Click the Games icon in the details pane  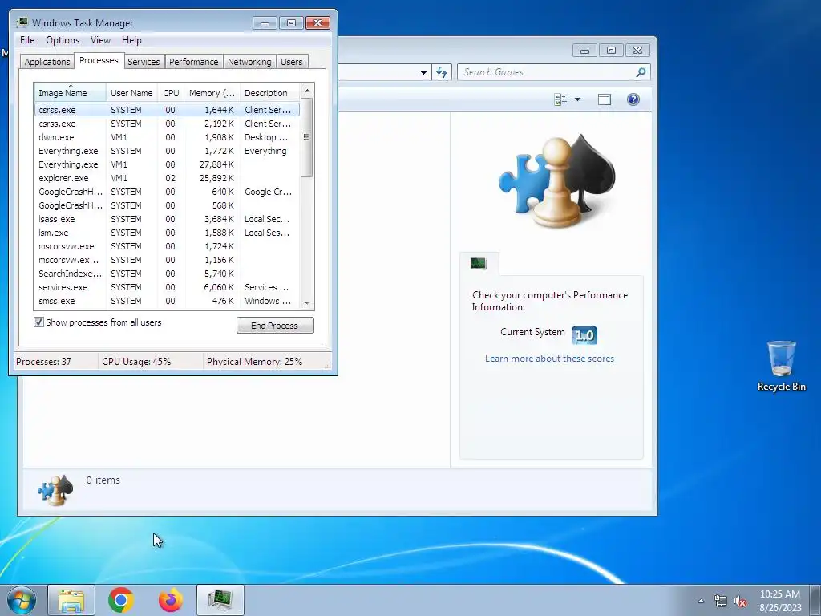point(55,490)
